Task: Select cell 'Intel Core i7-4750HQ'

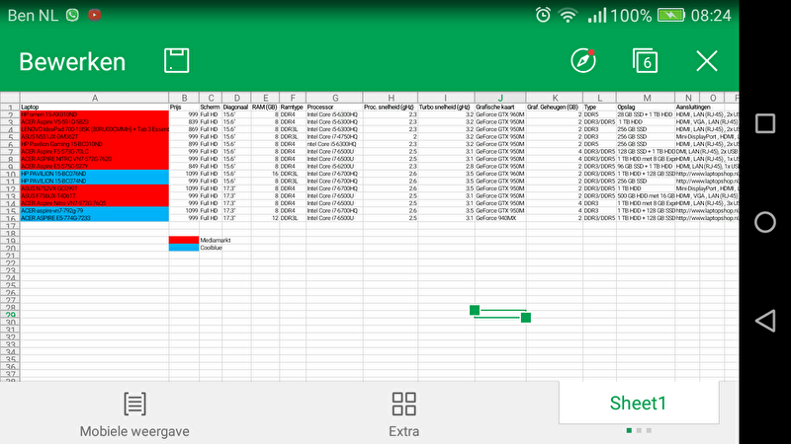Action: pos(334,136)
